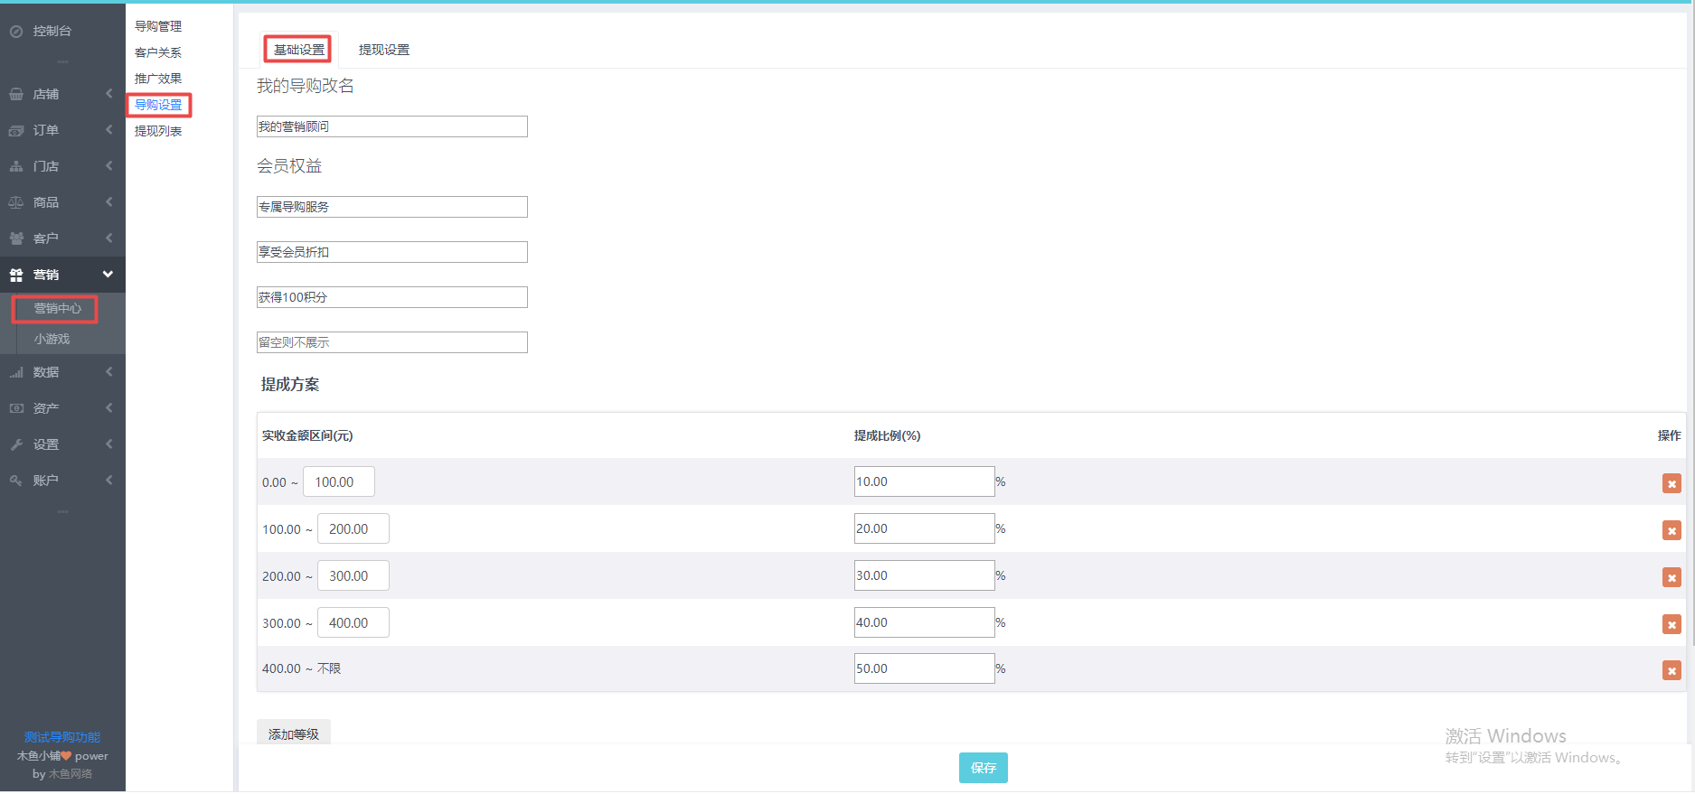Click the 30.00 commission percent field
The width and height of the screenshot is (1695, 794).
click(x=924, y=575)
